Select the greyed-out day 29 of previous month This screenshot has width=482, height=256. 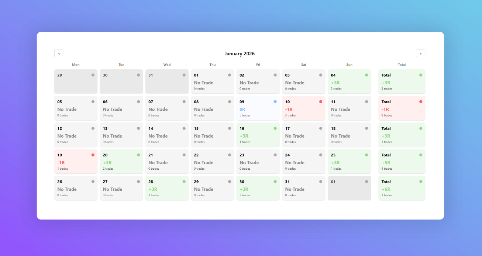(x=76, y=82)
